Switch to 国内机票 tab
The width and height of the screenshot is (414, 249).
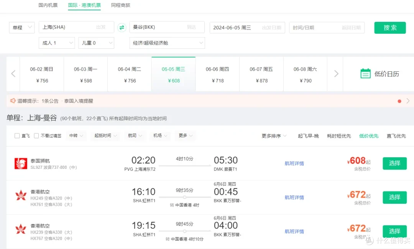coord(48,5)
